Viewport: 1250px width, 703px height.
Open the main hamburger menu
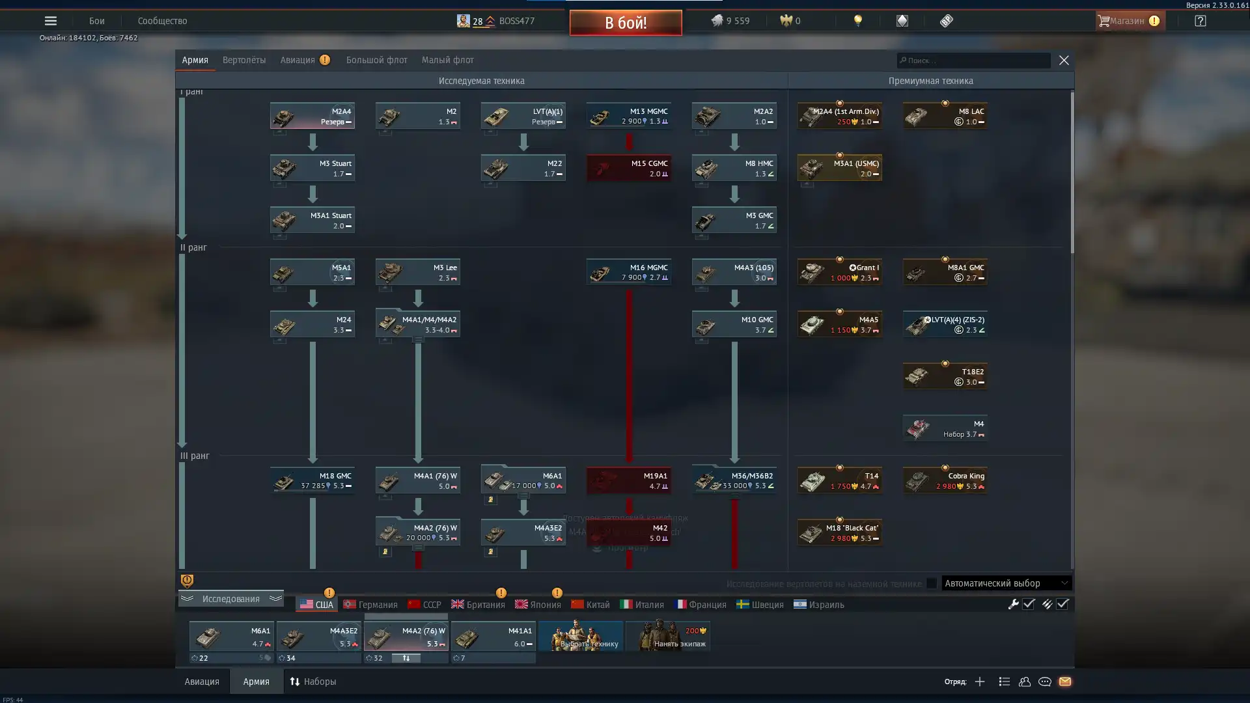point(50,21)
